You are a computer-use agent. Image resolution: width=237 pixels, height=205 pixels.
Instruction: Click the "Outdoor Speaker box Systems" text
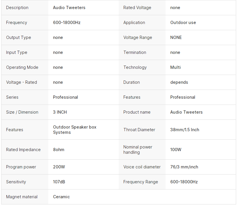click(74, 130)
